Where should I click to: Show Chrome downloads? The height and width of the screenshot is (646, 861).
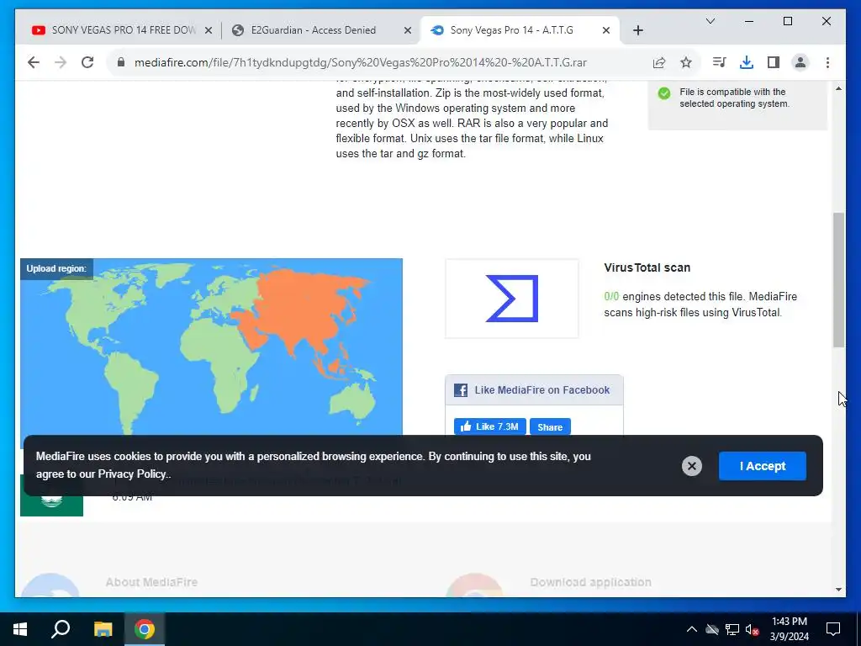(747, 62)
